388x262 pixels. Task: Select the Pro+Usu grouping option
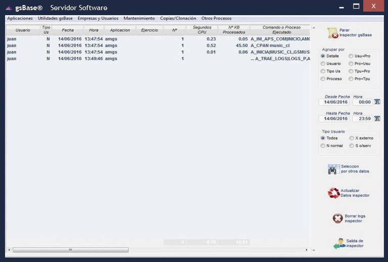pyautogui.click(x=351, y=64)
